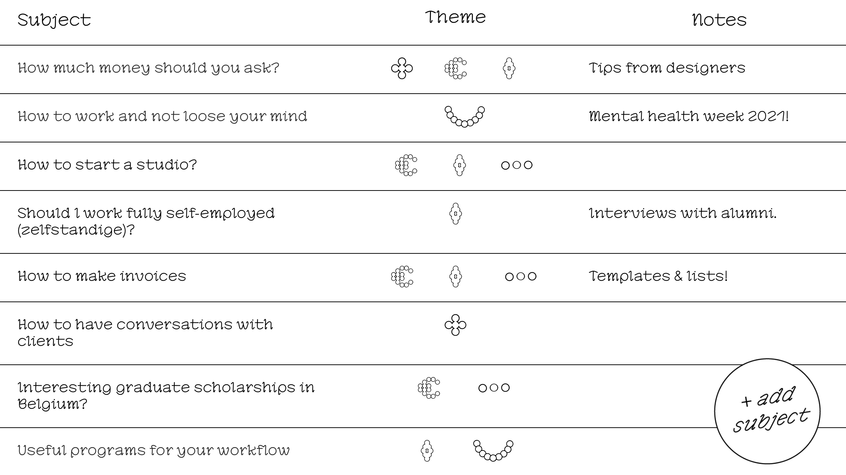Click the beaded C icon in money row

click(x=455, y=68)
